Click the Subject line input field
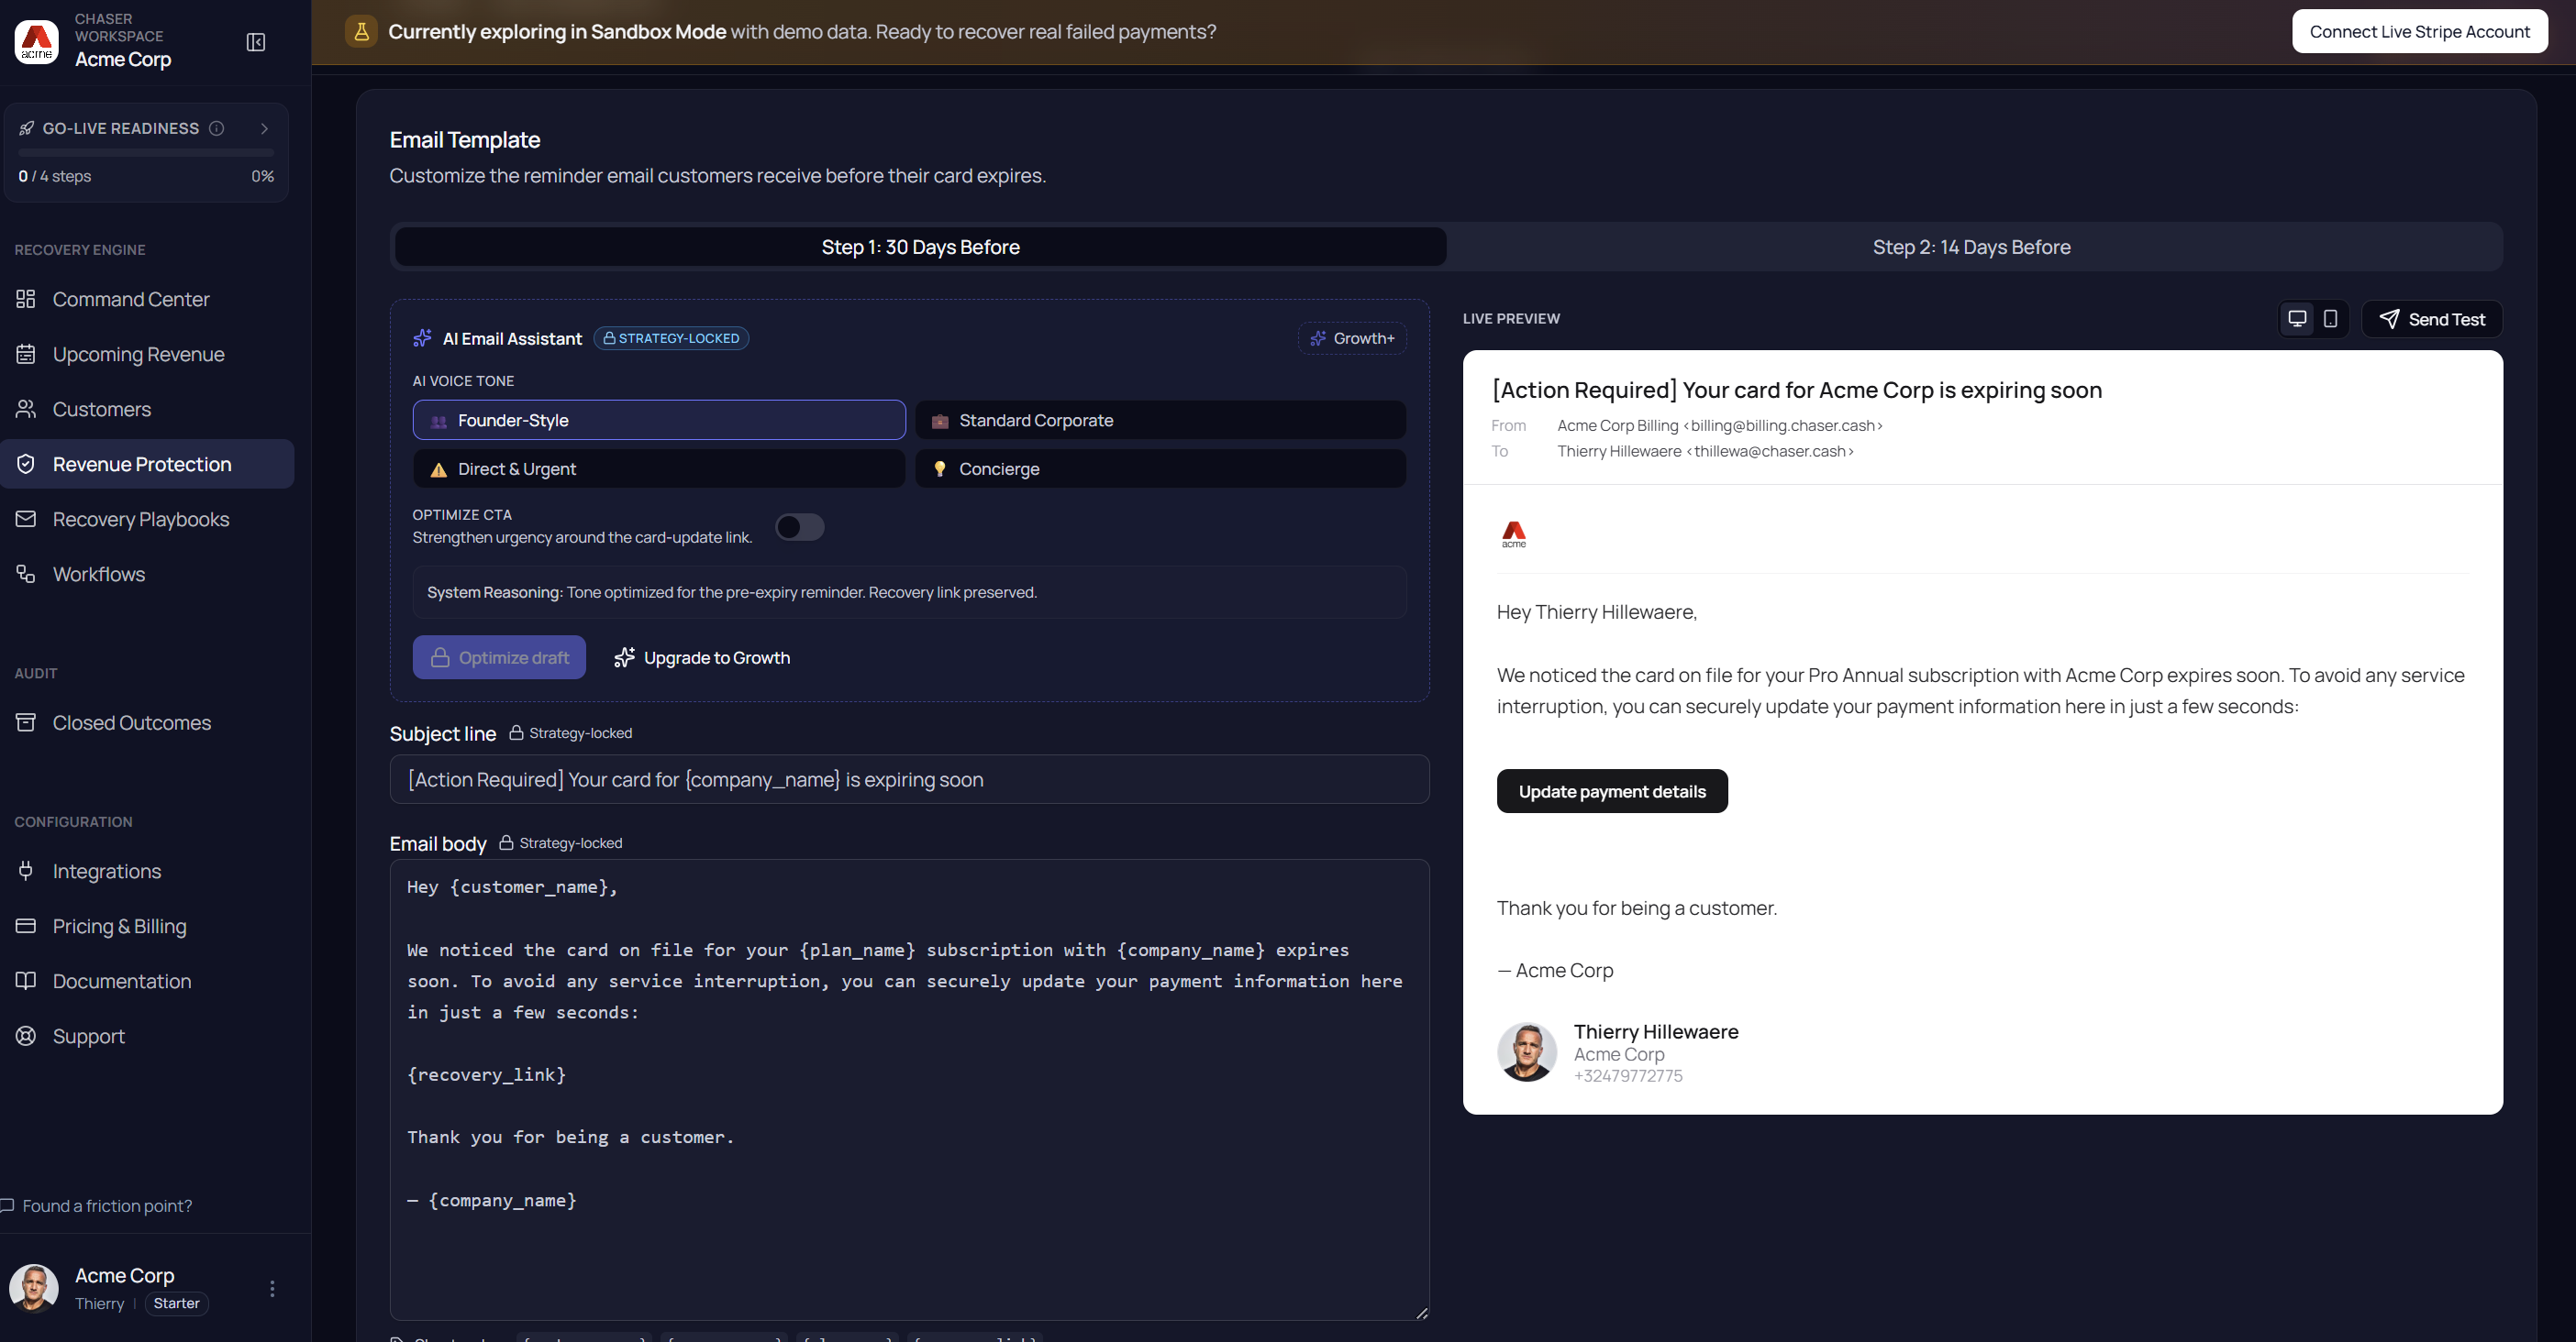The image size is (2576, 1342). (x=909, y=779)
